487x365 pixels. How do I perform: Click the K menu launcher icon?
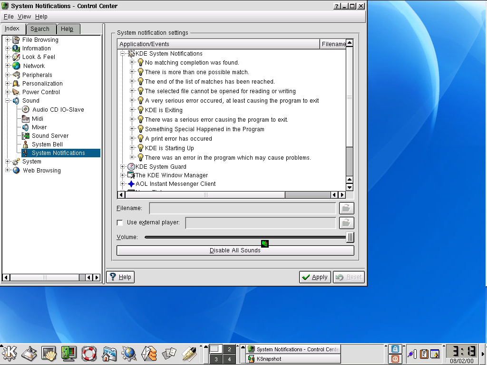coord(10,353)
